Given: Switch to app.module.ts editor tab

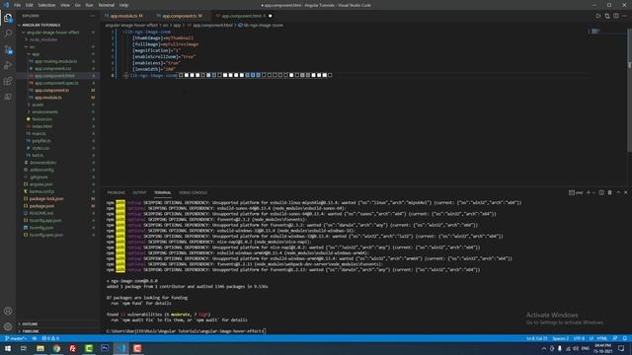Looking at the screenshot, I should tap(126, 16).
